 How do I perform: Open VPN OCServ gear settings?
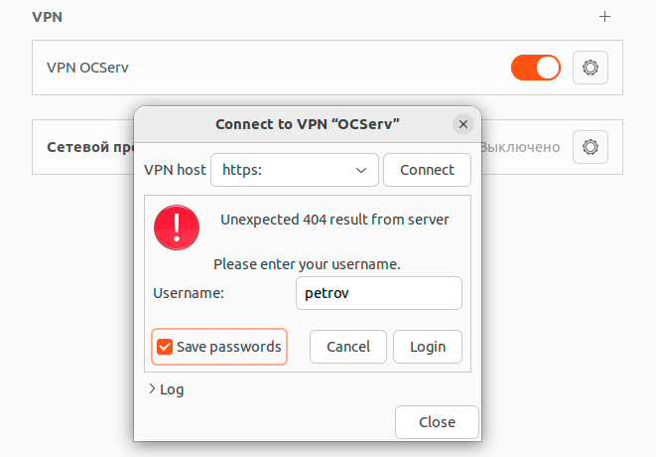590,68
